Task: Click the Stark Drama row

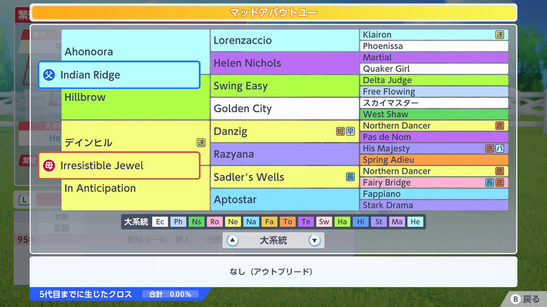Action: click(434, 205)
